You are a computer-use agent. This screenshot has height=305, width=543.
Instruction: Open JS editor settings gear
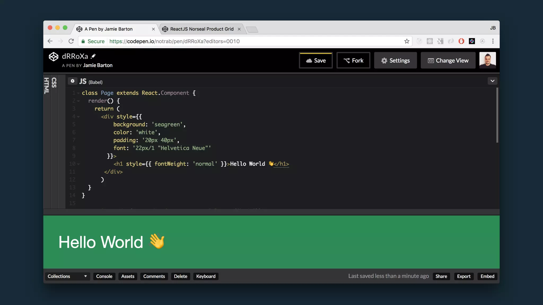[x=72, y=81]
